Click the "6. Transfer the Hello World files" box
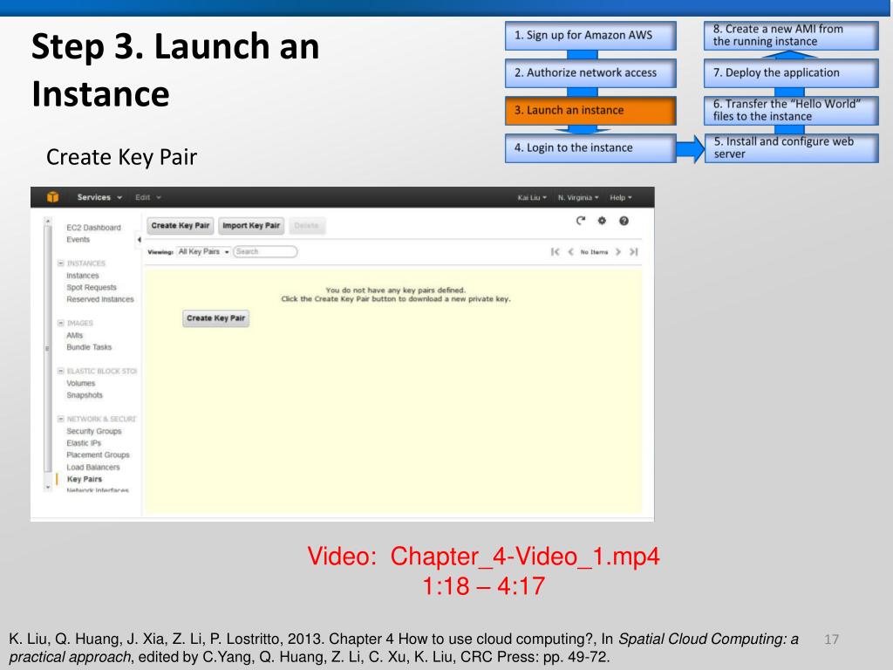 pos(792,111)
